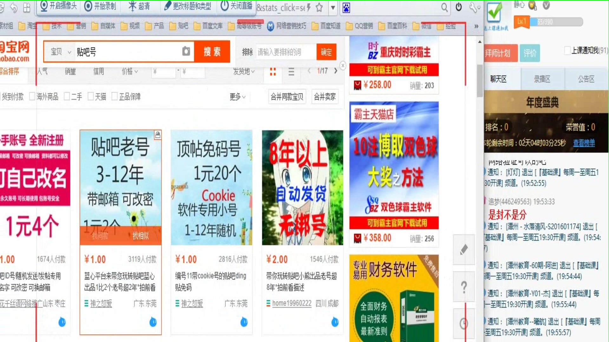The height and width of the screenshot is (342, 609).
Task: Switch to grid view icon
Action: [272, 72]
